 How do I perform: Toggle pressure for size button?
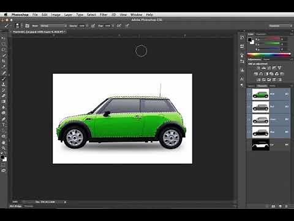(x=127, y=26)
